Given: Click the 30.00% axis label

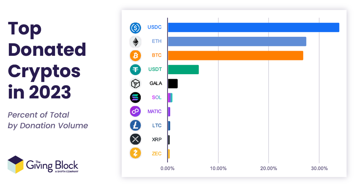Looking at the screenshot, I should [x=320, y=169].
